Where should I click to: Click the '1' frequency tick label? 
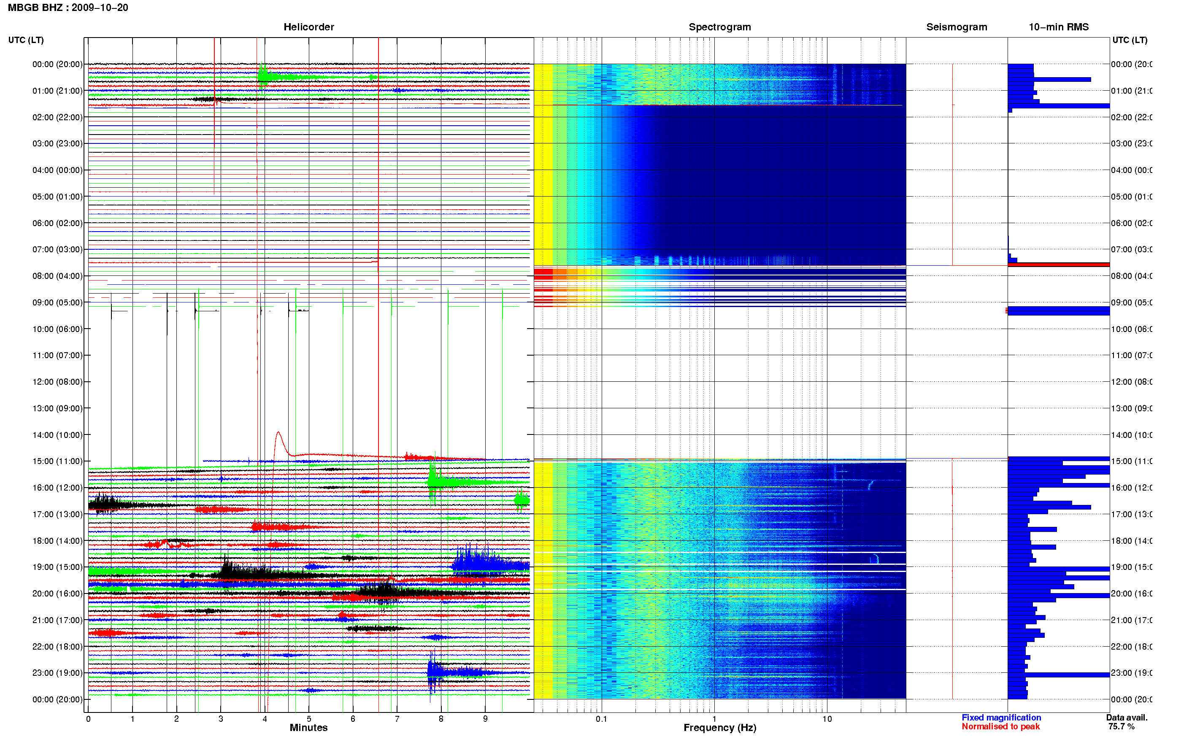tap(714, 719)
